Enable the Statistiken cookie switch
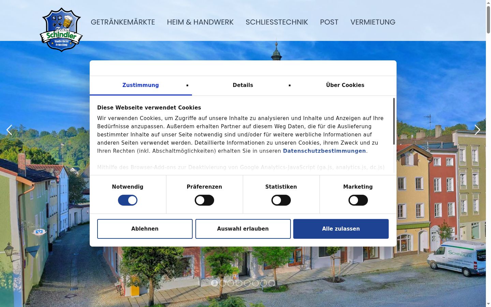This screenshot has width=491, height=307. [x=281, y=200]
